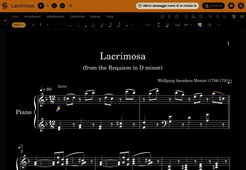Select the quarter note duration
This screenshot has height=170, width=246.
85,25
